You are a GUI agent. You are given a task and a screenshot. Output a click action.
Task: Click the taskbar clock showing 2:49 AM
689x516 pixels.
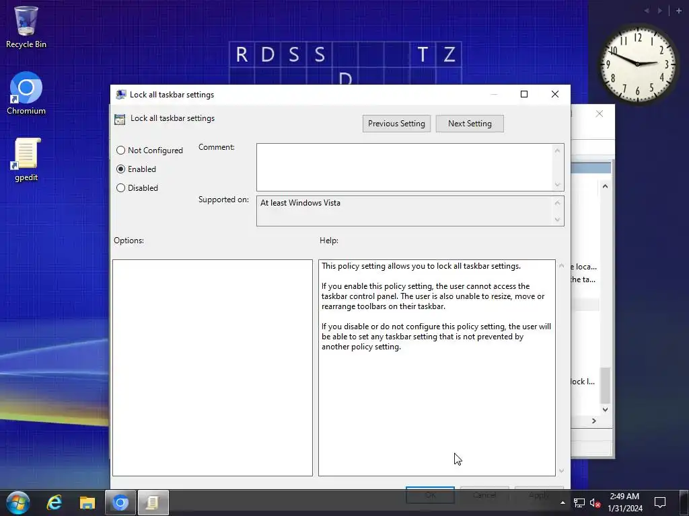tap(624, 497)
